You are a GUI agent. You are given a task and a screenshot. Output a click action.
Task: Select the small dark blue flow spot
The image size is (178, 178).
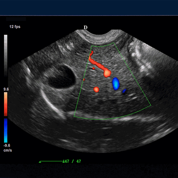coord(124,91)
